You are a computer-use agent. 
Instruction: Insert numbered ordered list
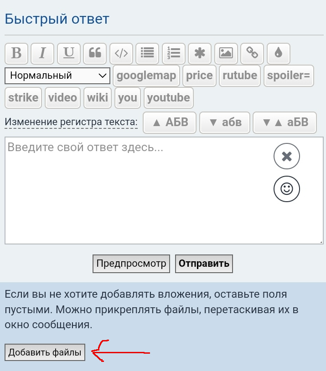[174, 53]
